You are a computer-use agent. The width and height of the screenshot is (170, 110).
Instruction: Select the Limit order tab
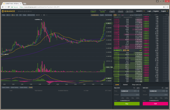pos(117,84)
